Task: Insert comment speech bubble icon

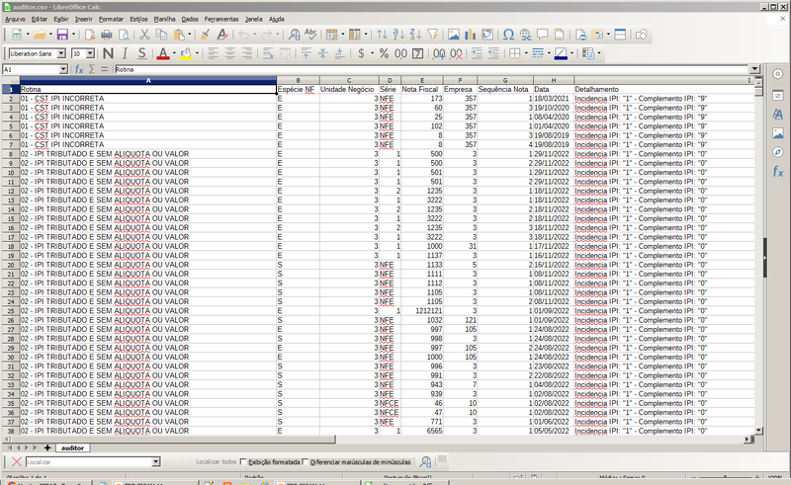Action: pos(542,35)
